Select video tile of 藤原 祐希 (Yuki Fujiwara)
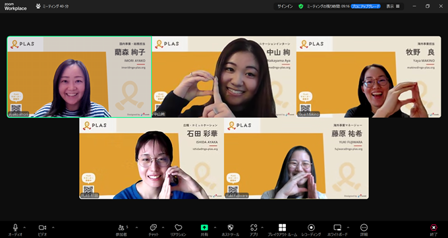The width and height of the screenshot is (448, 238). [296, 158]
